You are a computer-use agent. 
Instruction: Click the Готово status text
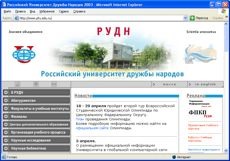pos(12,157)
